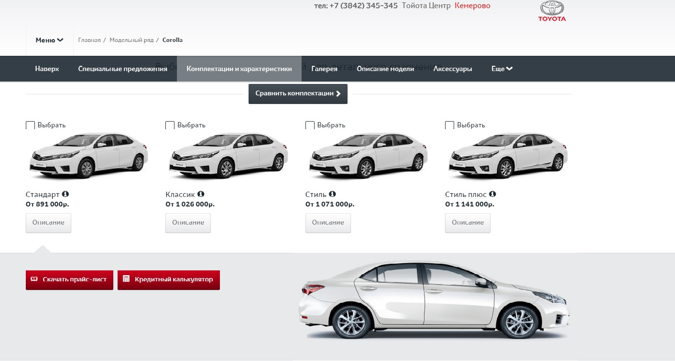This screenshot has width=675, height=361.
Task: Click the Стиль car thumbnail
Action: click(368, 156)
